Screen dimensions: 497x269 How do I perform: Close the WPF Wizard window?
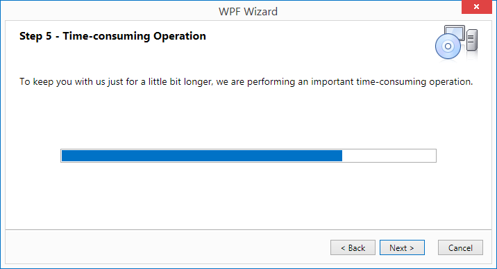click(x=476, y=7)
